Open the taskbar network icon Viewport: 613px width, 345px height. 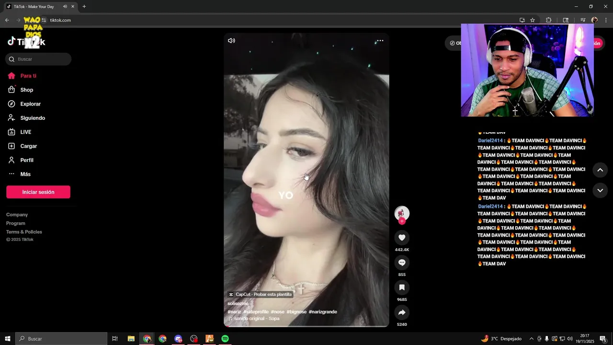562,339
